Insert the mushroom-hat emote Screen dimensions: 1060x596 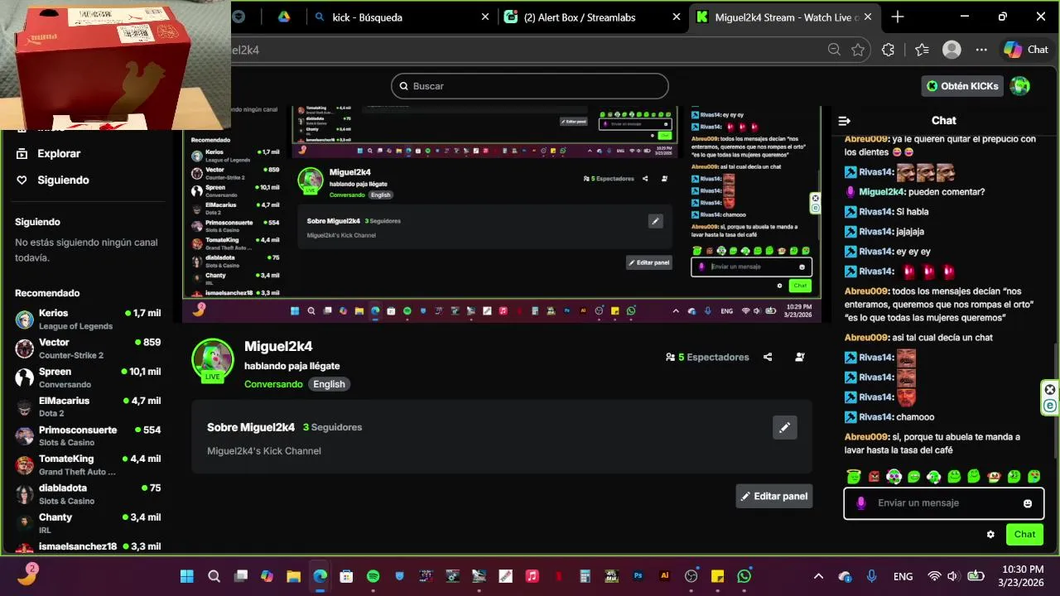tap(994, 477)
